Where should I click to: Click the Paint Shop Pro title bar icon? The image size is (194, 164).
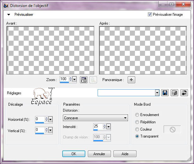point(6,6)
